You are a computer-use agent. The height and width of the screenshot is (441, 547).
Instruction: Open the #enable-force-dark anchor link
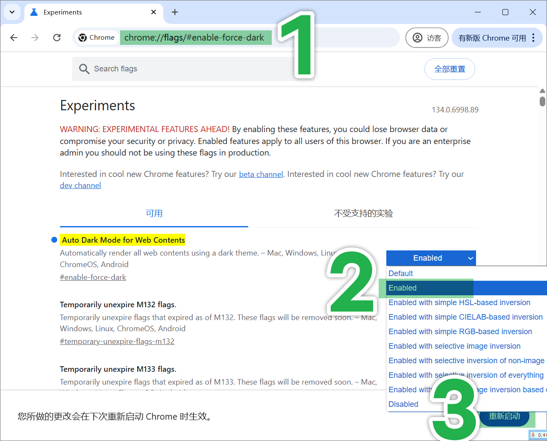pyautogui.click(x=93, y=277)
